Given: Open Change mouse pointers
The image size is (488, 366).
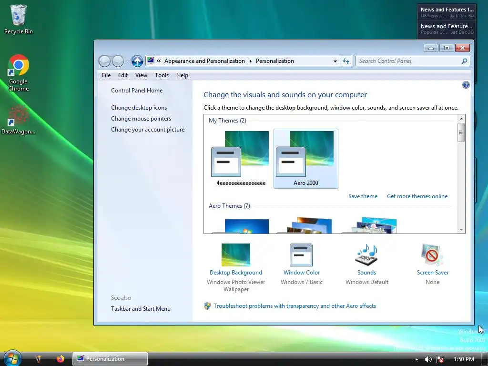Looking at the screenshot, I should coord(141,119).
